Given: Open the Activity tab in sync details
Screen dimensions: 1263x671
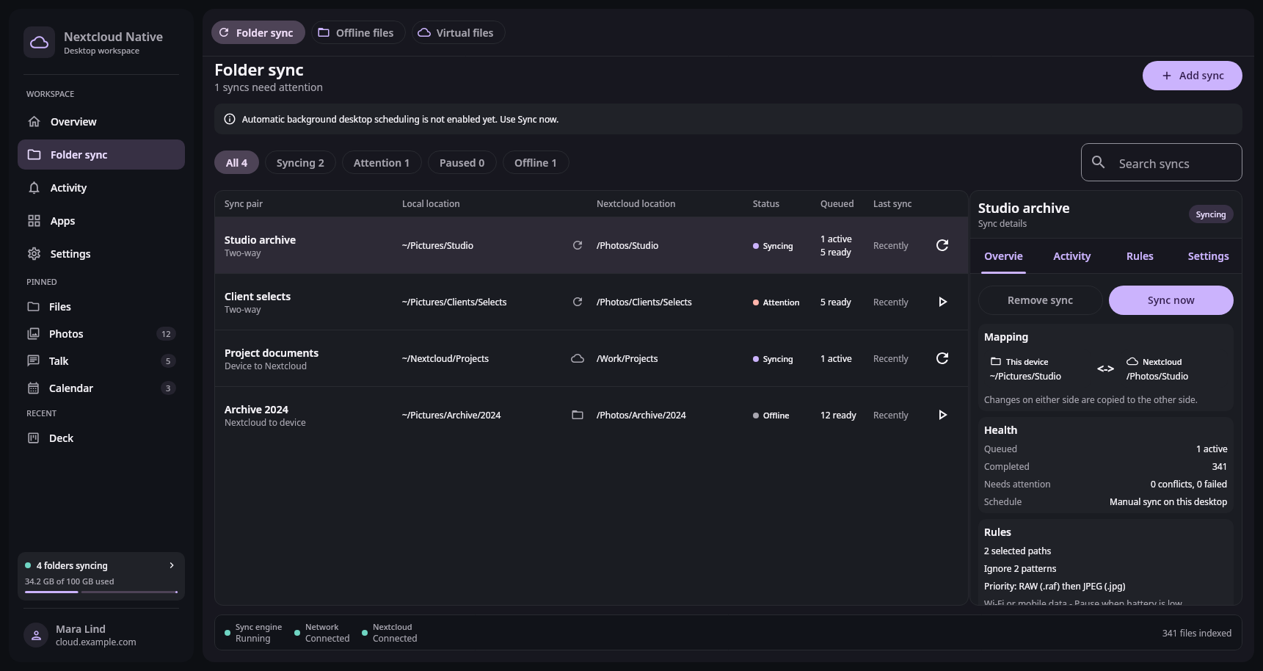Looking at the screenshot, I should (x=1071, y=256).
